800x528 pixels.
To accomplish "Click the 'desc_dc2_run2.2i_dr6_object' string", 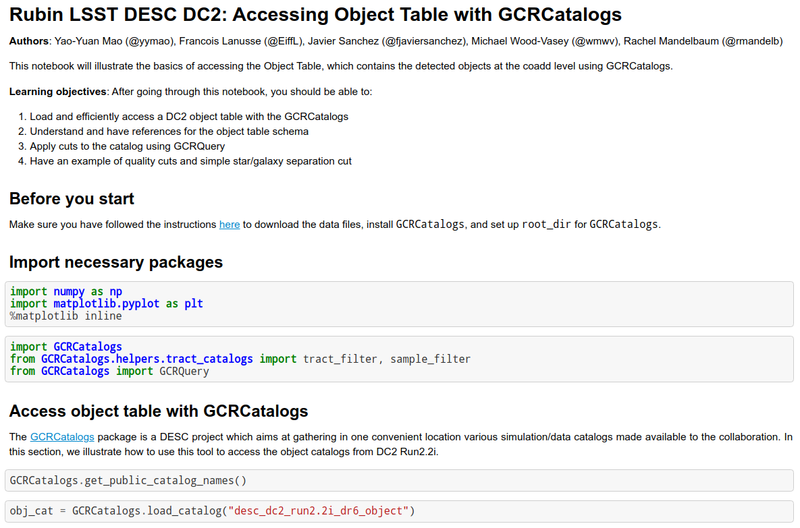I will pyautogui.click(x=319, y=511).
